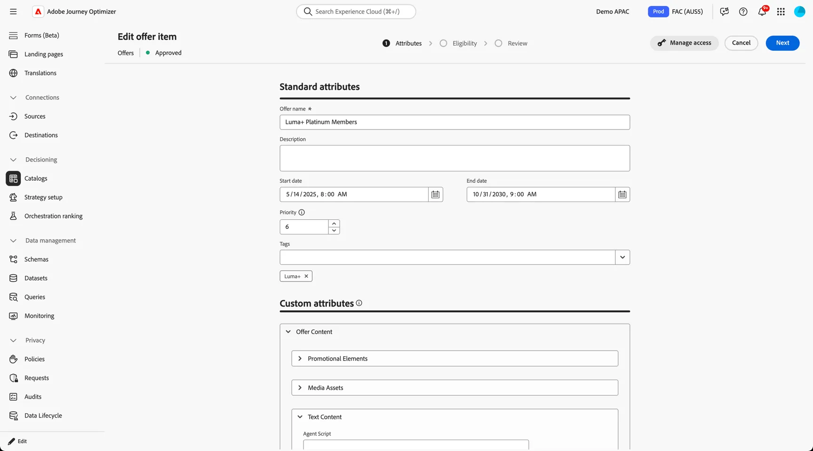Open the Start date calendar picker
The width and height of the screenshot is (813, 451).
point(435,194)
